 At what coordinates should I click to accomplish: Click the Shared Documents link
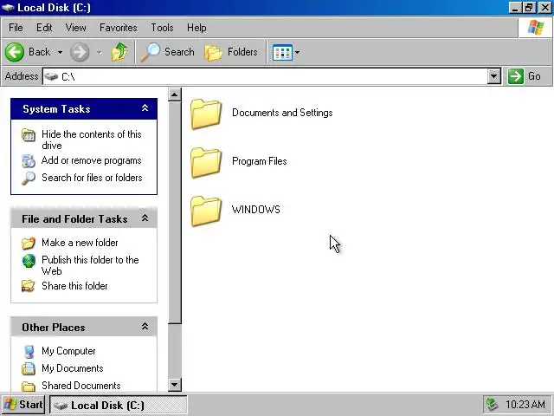click(x=81, y=386)
